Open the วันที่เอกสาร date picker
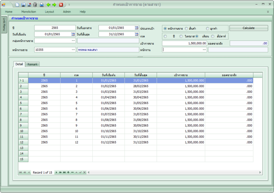Screen dimensions: 274x193 point(137,28)
